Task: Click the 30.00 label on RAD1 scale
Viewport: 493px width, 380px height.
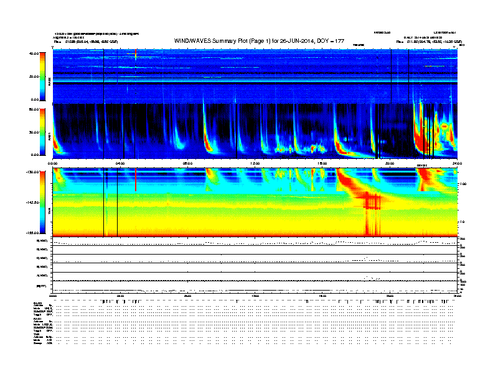Action: click(x=34, y=132)
